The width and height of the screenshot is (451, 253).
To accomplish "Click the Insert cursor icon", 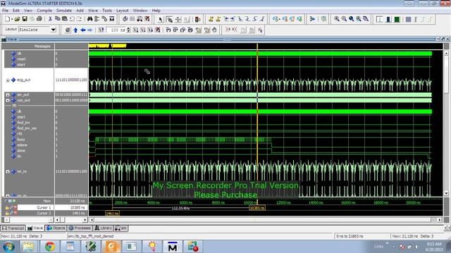I will 211,19.
